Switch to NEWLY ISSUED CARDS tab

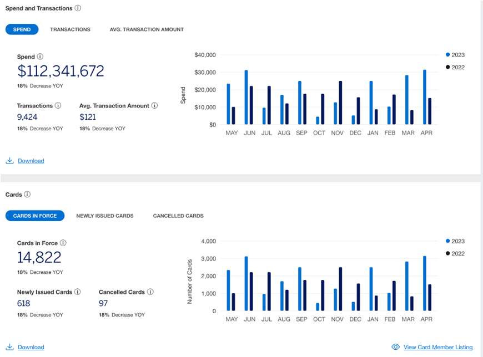coord(105,216)
